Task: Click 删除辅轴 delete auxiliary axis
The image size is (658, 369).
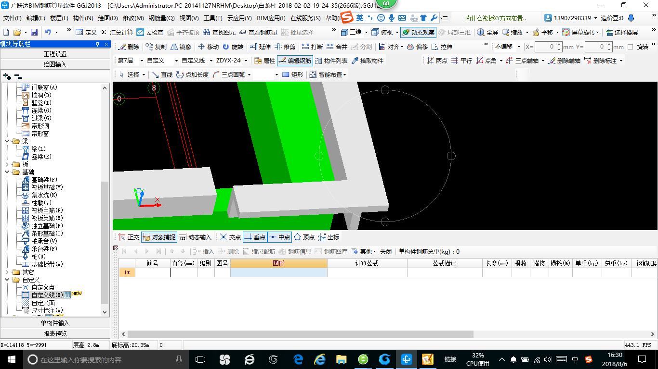Action: (564, 61)
